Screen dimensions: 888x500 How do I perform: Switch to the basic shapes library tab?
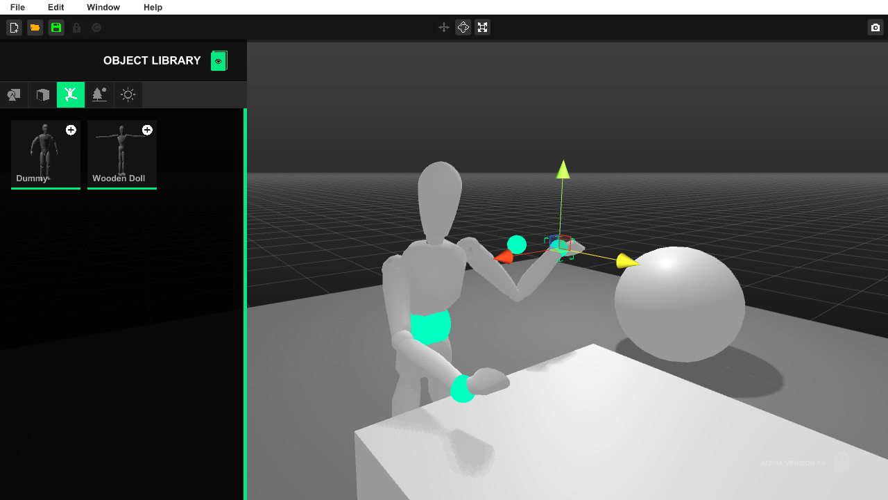14,94
